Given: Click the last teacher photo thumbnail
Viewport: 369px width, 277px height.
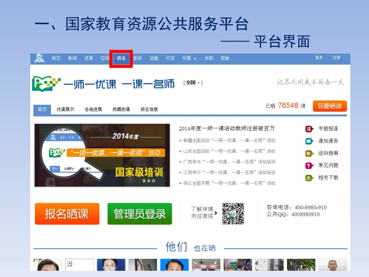Looking at the screenshot, I should click(333, 265).
